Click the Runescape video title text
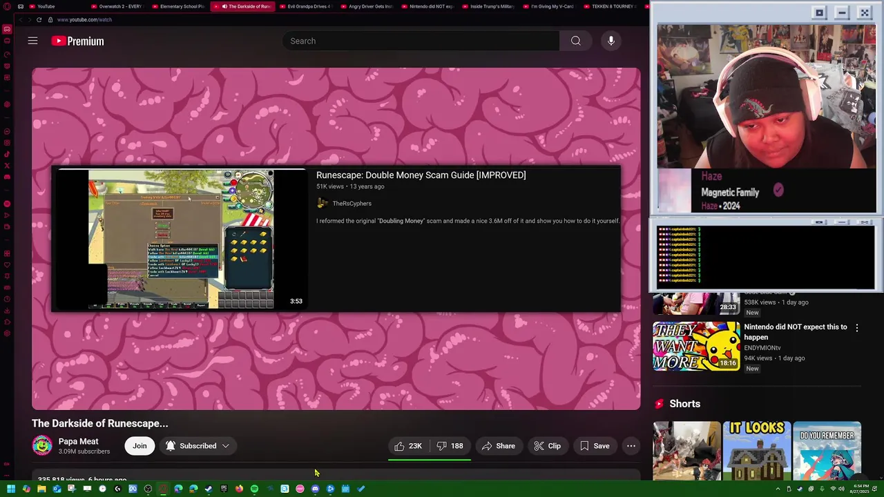The width and height of the screenshot is (884, 497). tap(421, 175)
